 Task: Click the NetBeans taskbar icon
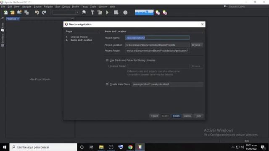[x=140, y=147]
